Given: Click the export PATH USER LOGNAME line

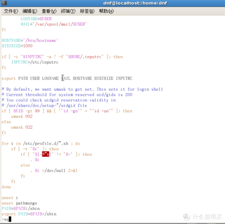Looking at the screenshot, I should (67, 78).
